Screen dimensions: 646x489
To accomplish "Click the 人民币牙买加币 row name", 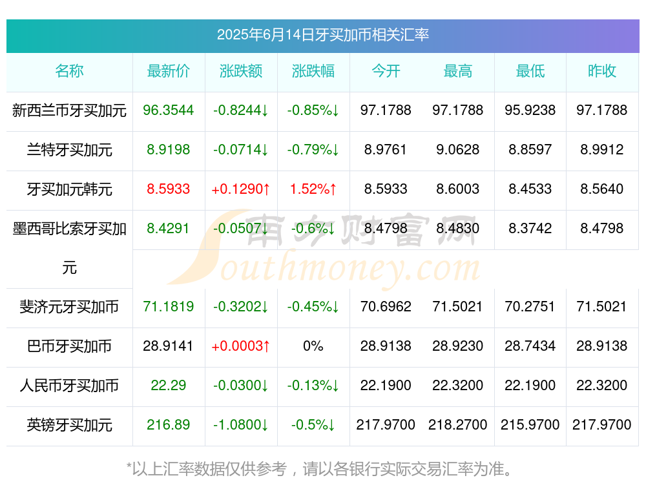I will 69,386.
